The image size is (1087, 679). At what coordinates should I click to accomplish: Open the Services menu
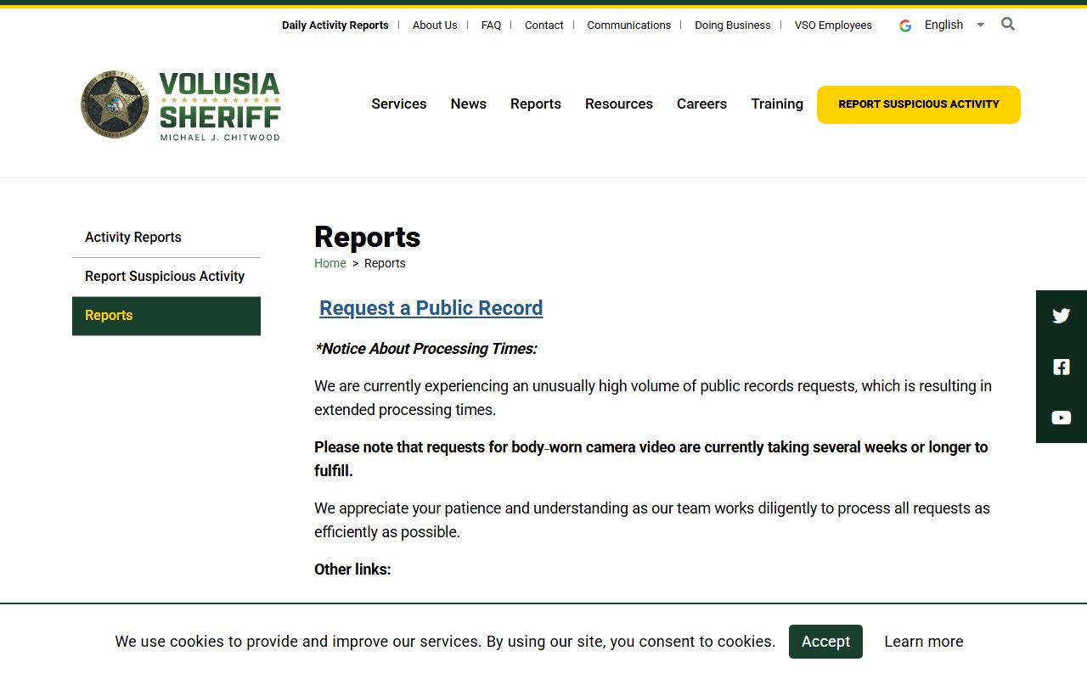[x=399, y=104]
